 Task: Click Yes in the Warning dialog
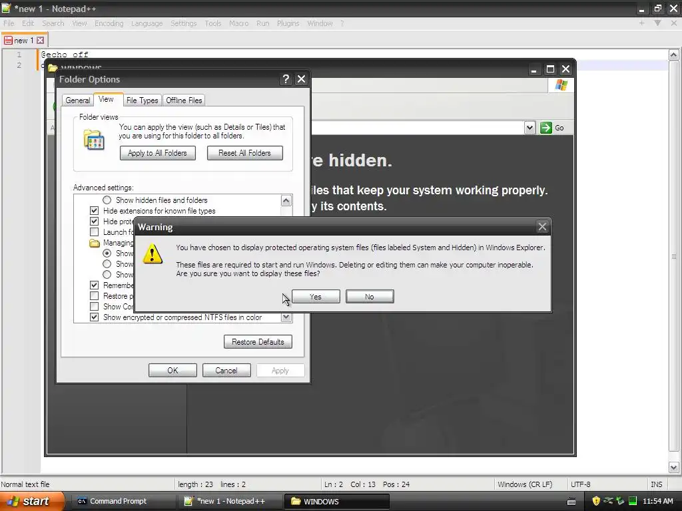pos(316,297)
